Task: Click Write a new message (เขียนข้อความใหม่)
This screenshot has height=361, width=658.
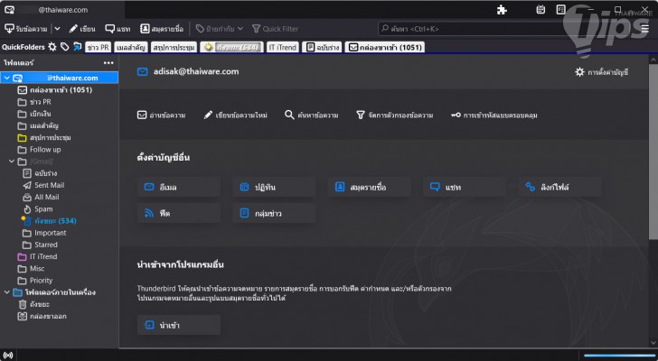Action: (x=235, y=116)
